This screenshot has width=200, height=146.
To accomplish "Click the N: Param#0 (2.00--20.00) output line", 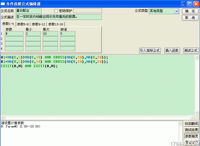I will tap(21, 126).
